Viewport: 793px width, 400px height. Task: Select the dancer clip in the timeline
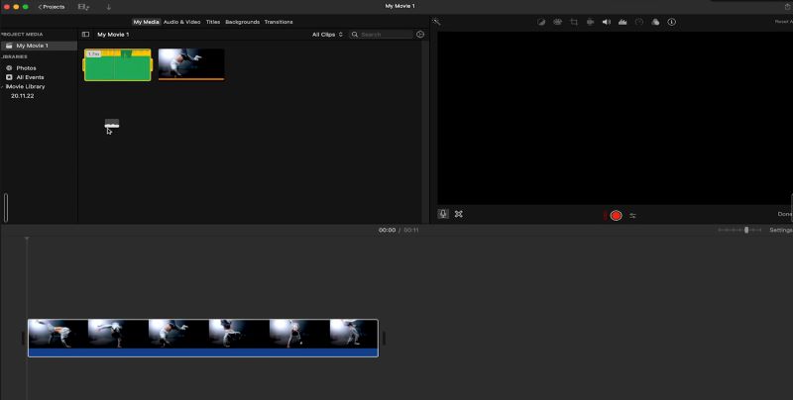point(203,338)
